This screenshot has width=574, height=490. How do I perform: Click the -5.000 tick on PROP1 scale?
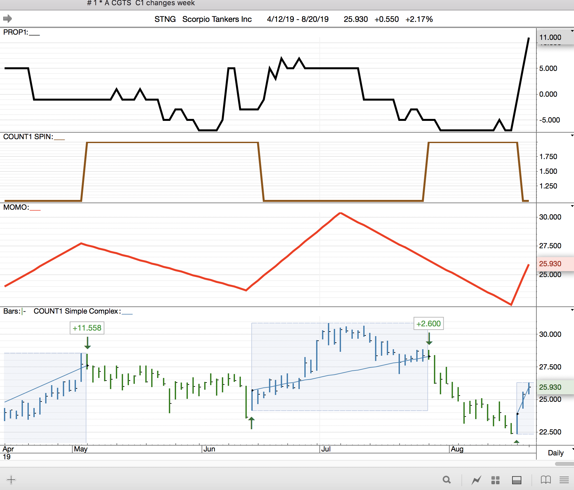[549, 120]
